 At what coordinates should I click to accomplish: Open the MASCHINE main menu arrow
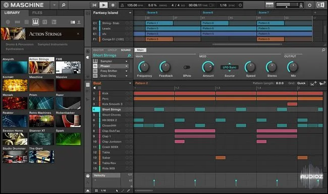pos(54,5)
